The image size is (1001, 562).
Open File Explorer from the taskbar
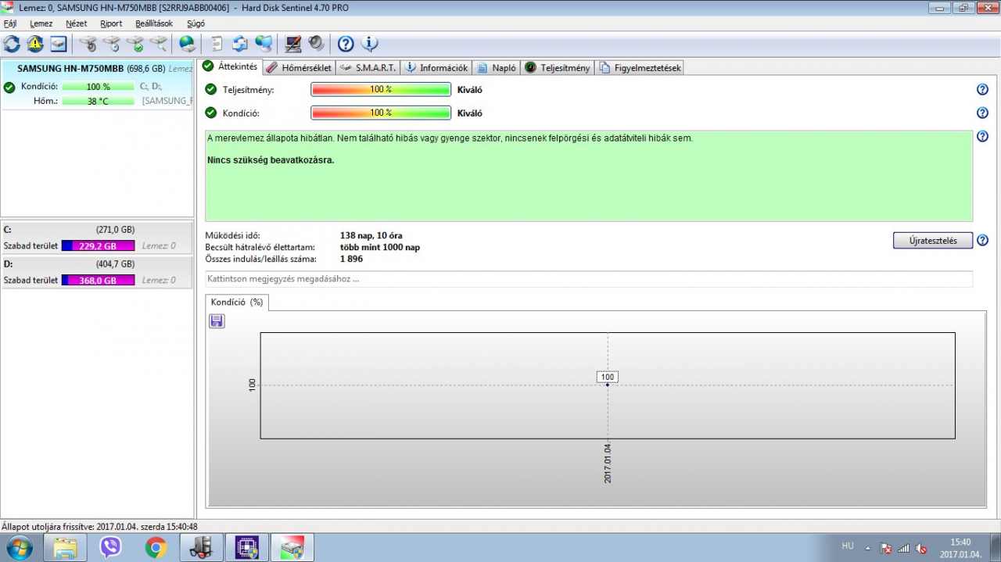[x=65, y=548]
